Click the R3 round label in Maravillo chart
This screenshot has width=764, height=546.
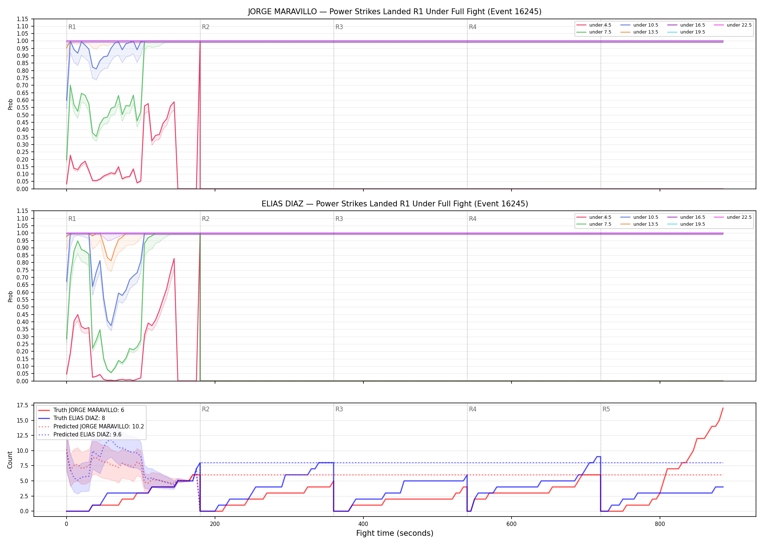point(339,27)
